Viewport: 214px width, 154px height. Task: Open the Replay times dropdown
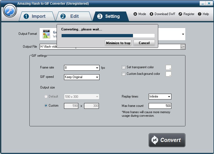160,96
